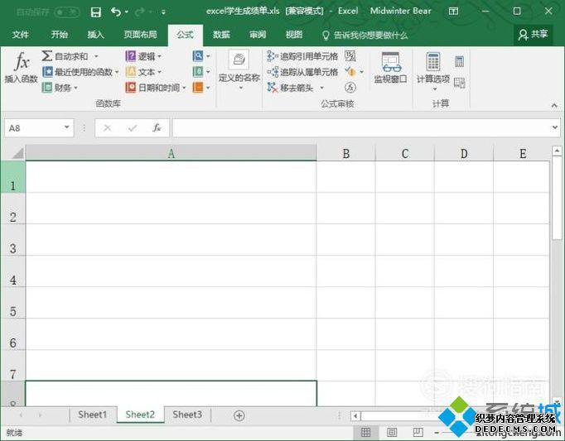This screenshot has width=565, height=441.
Task: Switch to the Review tab
Action: tap(258, 35)
